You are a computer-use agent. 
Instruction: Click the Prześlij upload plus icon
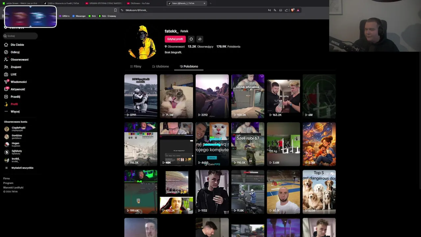click(x=6, y=97)
